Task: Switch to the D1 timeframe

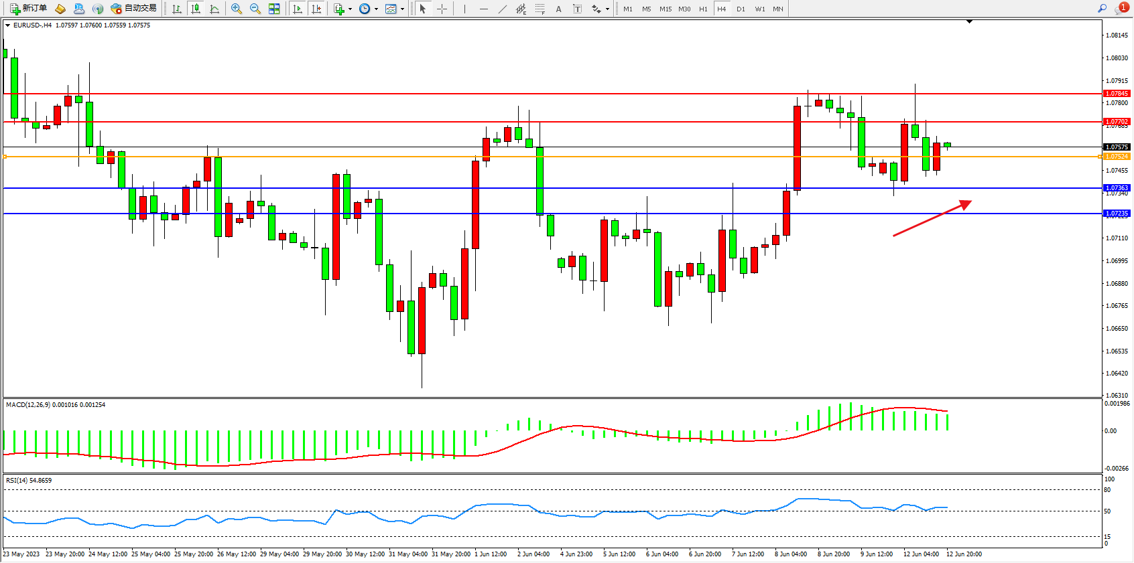Action: click(741, 9)
